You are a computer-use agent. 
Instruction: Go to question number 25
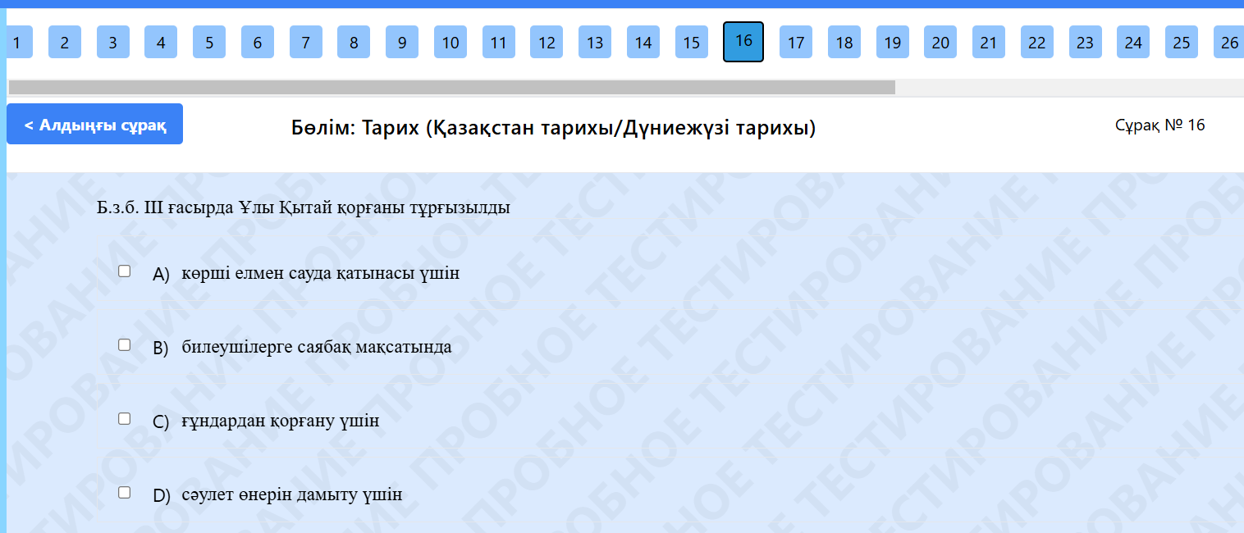pyautogui.click(x=1182, y=42)
